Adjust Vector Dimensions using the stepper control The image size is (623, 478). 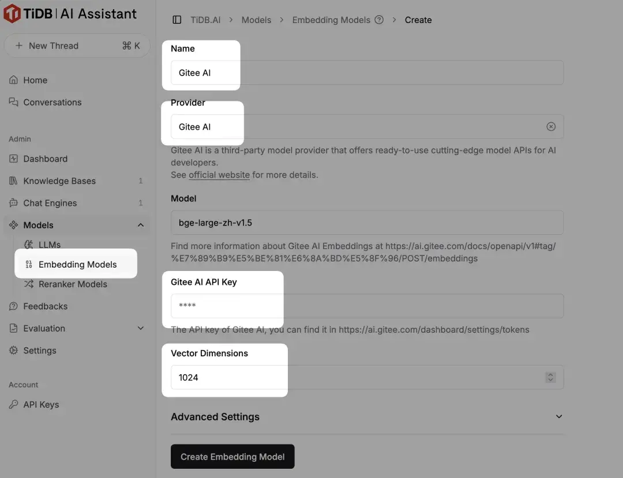click(550, 377)
